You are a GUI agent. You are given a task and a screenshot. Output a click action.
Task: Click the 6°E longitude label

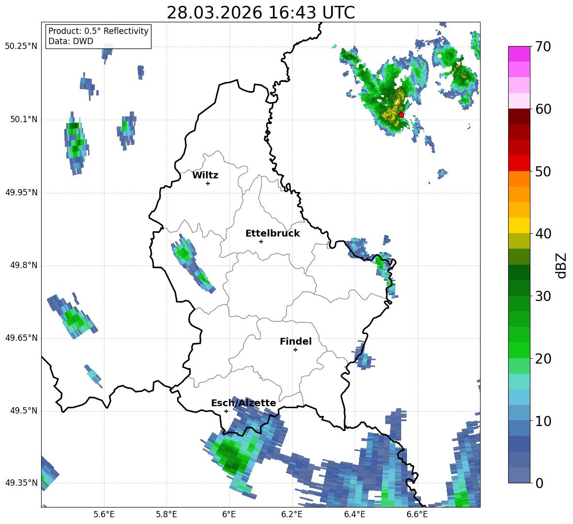[229, 514]
